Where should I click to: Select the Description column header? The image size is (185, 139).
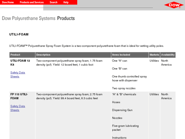pos(73,55)
